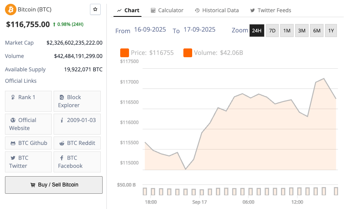Click the Historical Data clock icon

click(x=197, y=10)
